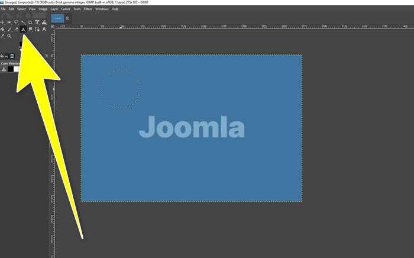
Task: Select the Color Picker tool
Action: tap(2, 36)
